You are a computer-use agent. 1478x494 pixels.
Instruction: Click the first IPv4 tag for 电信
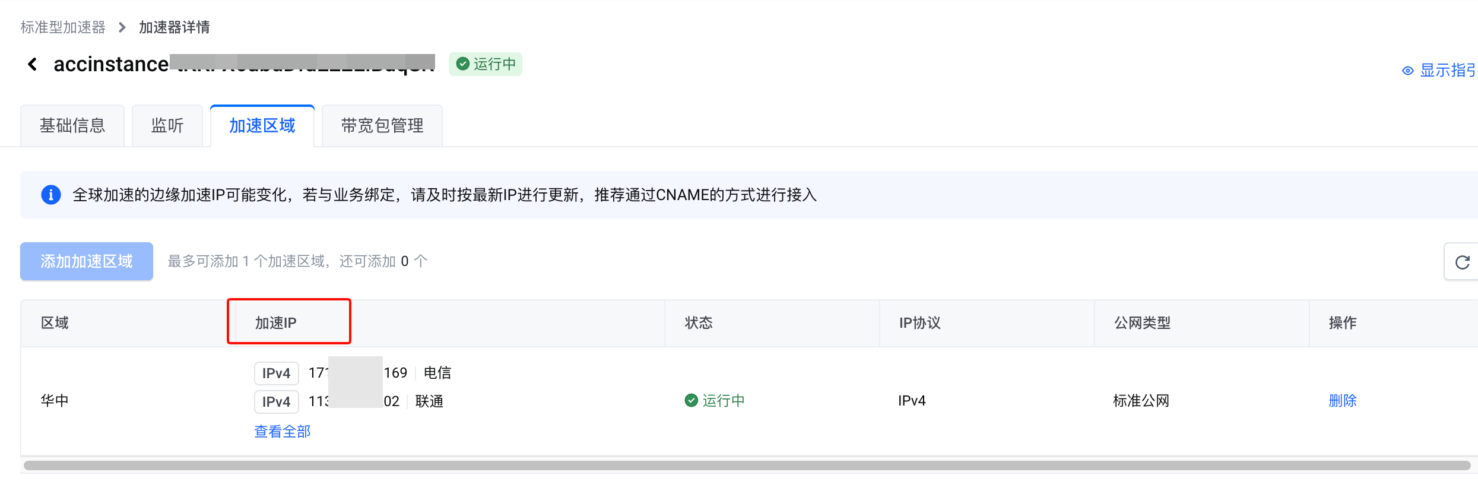pyautogui.click(x=276, y=373)
